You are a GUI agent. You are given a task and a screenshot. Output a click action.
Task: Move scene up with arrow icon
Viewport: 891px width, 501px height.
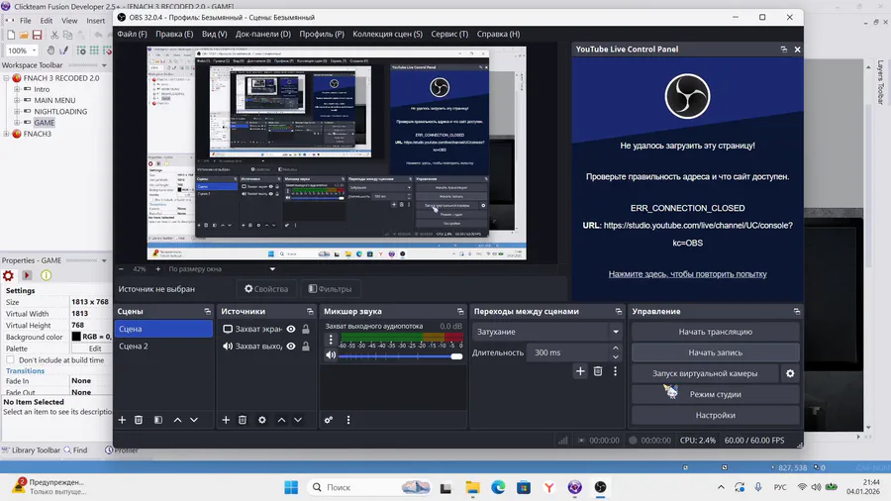tap(177, 420)
